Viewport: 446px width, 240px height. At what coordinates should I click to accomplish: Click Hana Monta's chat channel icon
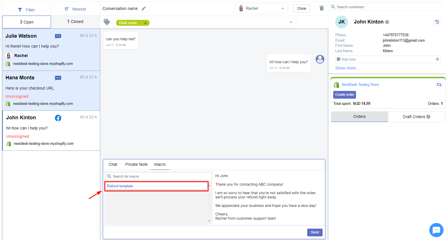(x=58, y=78)
